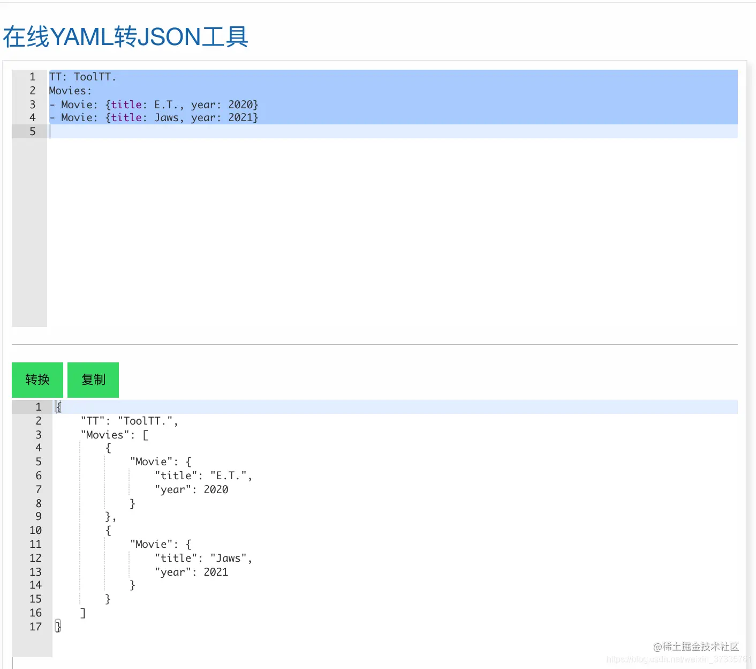Click YAML line with title E.T., year 2020
Image resolution: width=756 pixels, height=669 pixels.
[x=154, y=105]
